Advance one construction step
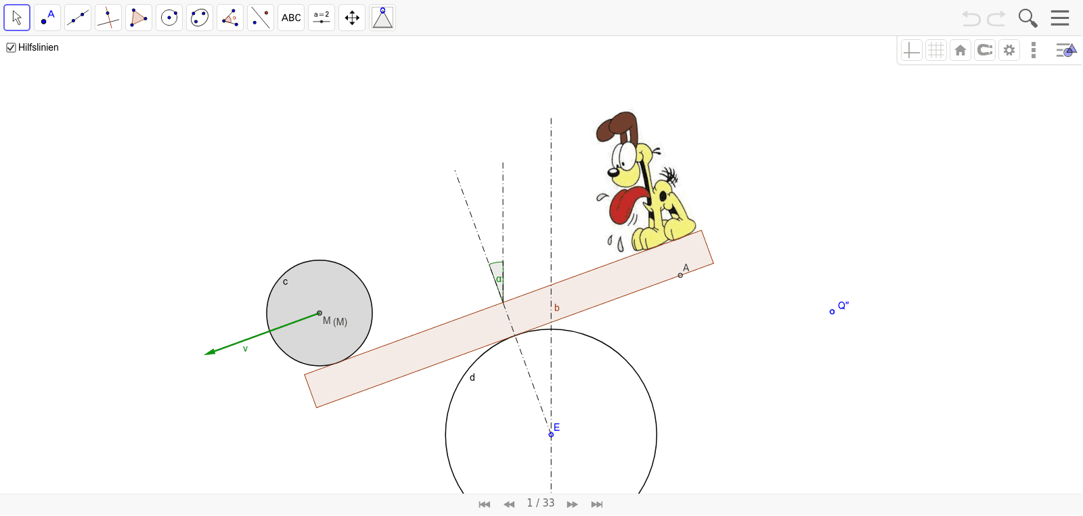The width and height of the screenshot is (1083, 516). [572, 505]
